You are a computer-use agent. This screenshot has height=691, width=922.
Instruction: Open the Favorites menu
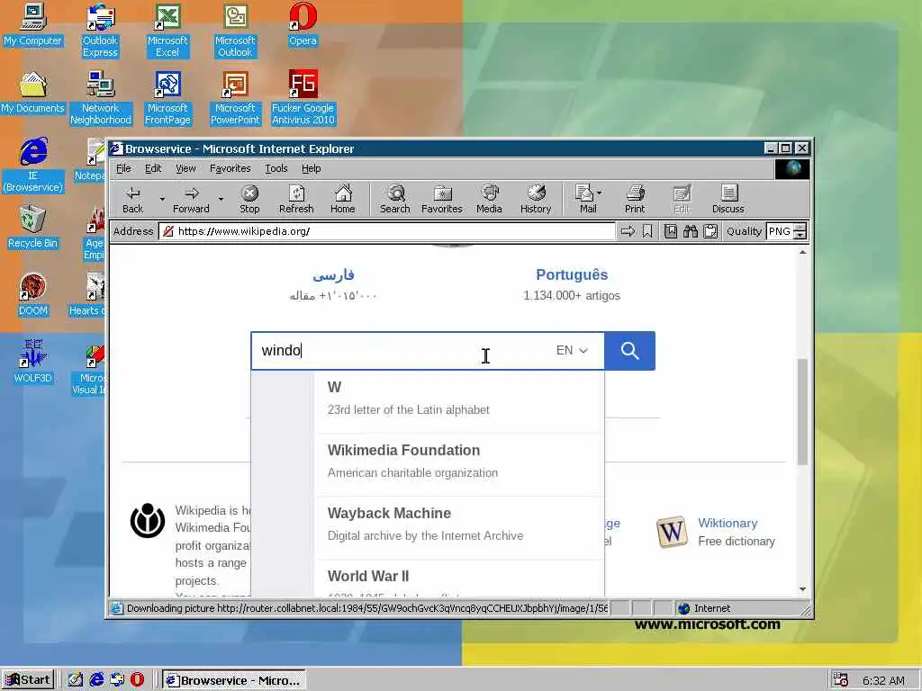[230, 168]
